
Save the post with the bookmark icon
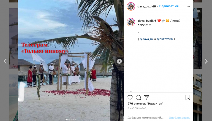tap(188, 98)
